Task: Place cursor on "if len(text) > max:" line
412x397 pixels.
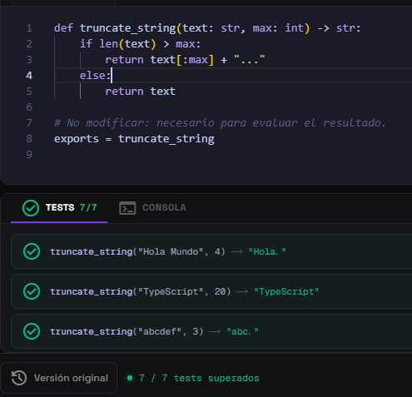Action: [140, 44]
